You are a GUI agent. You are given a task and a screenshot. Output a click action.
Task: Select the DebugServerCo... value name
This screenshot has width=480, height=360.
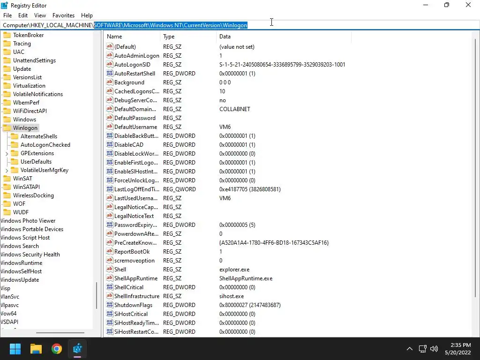[135, 100]
